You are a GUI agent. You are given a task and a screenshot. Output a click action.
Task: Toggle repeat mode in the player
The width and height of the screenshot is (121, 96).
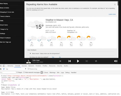pos(96,61)
